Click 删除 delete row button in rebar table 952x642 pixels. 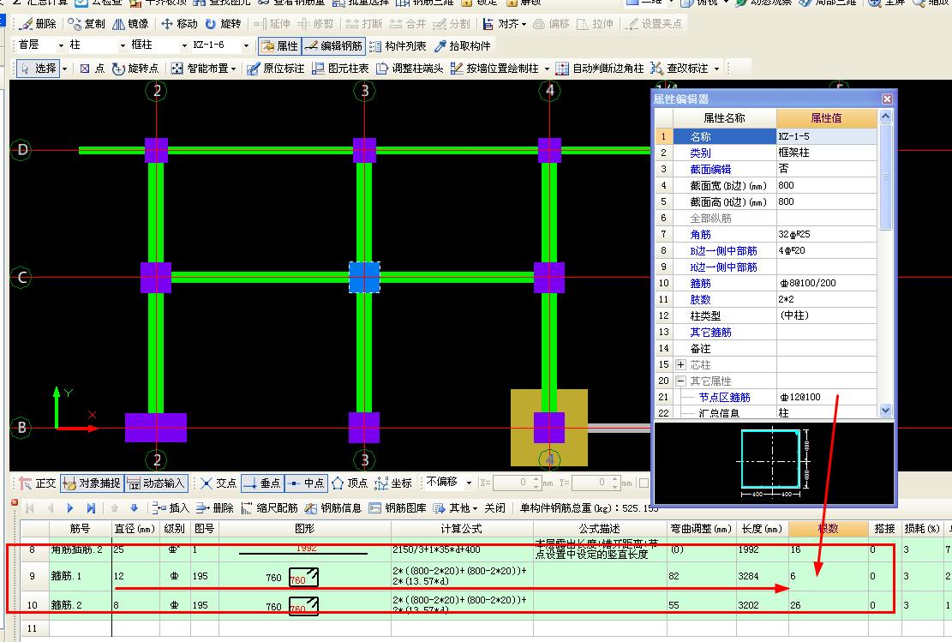[215, 507]
